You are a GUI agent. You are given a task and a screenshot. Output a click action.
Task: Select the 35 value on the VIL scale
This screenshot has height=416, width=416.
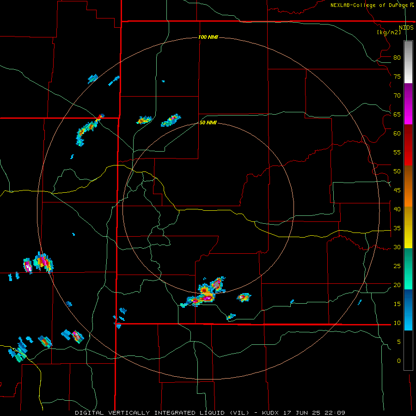click(397, 228)
